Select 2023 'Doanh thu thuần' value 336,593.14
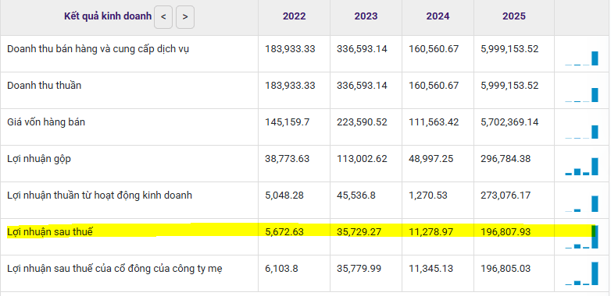The height and width of the screenshot is (296, 611). coord(362,86)
